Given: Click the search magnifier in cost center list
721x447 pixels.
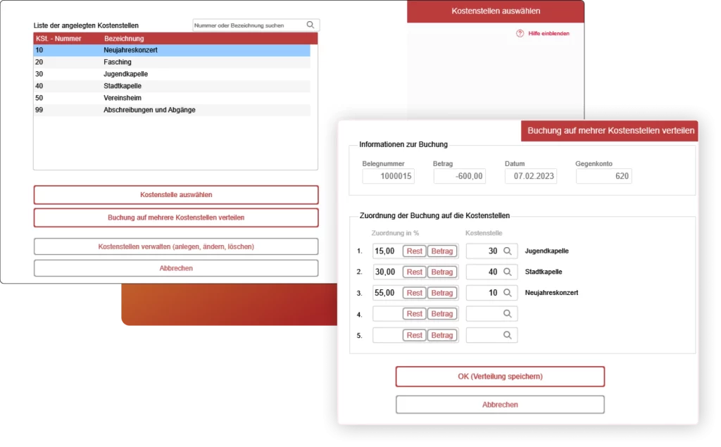Looking at the screenshot, I should [311, 25].
